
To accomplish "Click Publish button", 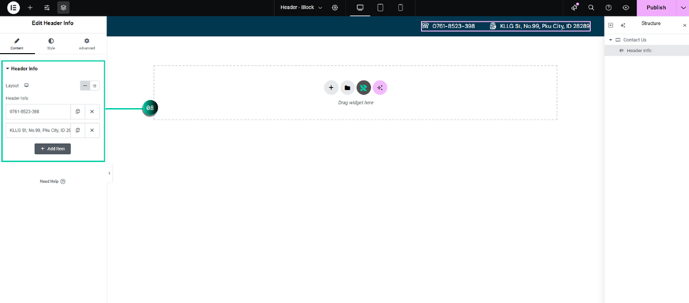I will click(656, 8).
